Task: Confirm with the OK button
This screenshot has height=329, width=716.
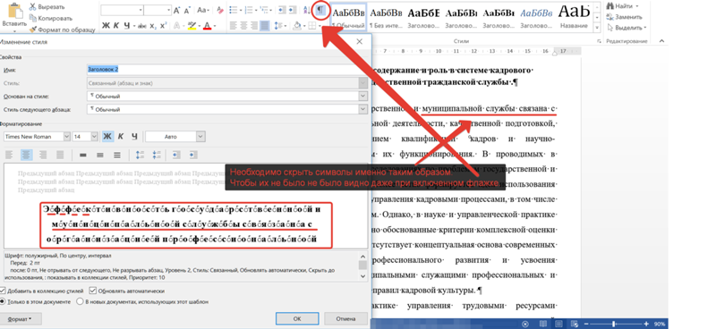Action: [x=297, y=319]
